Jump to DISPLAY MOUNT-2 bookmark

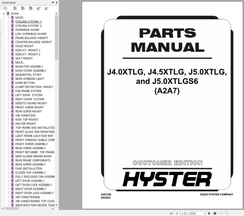click(x=28, y=54)
